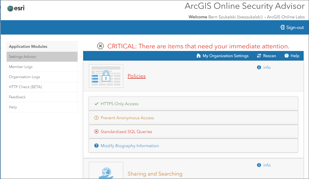The width and height of the screenshot is (309, 179).
Task: Click the info link text in Policies section
Action: pyautogui.click(x=267, y=67)
